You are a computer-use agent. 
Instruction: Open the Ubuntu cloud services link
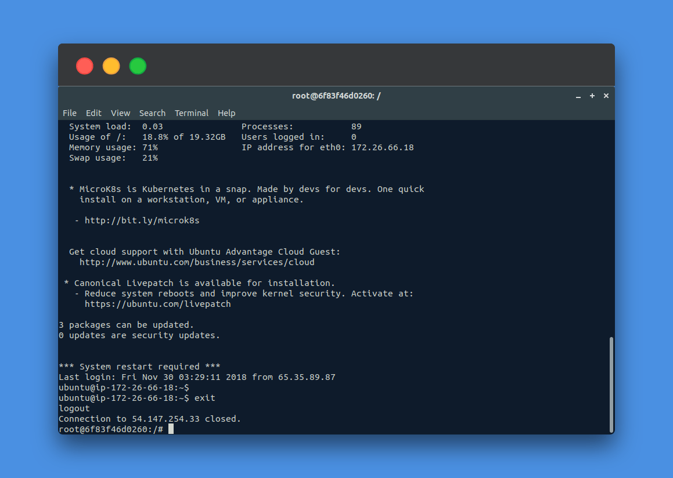[x=197, y=262]
